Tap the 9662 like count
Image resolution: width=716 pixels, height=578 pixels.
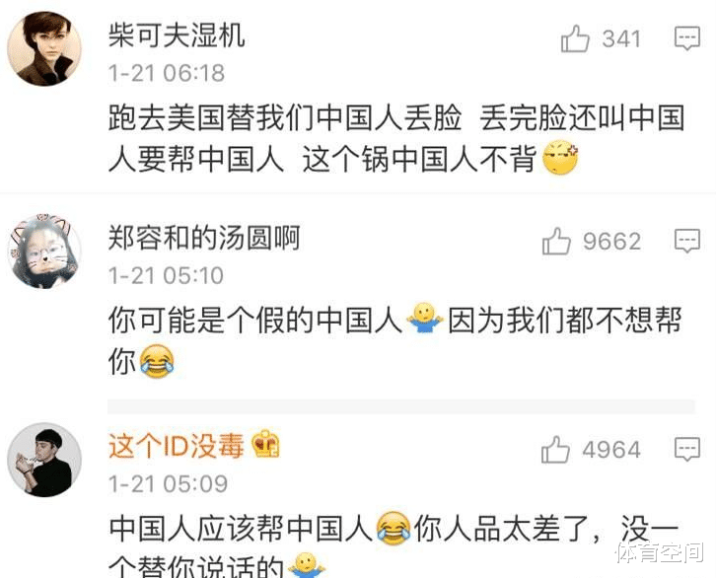point(611,241)
